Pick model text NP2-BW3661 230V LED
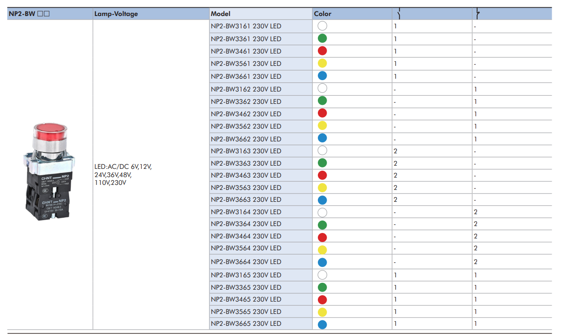The image size is (564, 335). pyautogui.click(x=246, y=76)
